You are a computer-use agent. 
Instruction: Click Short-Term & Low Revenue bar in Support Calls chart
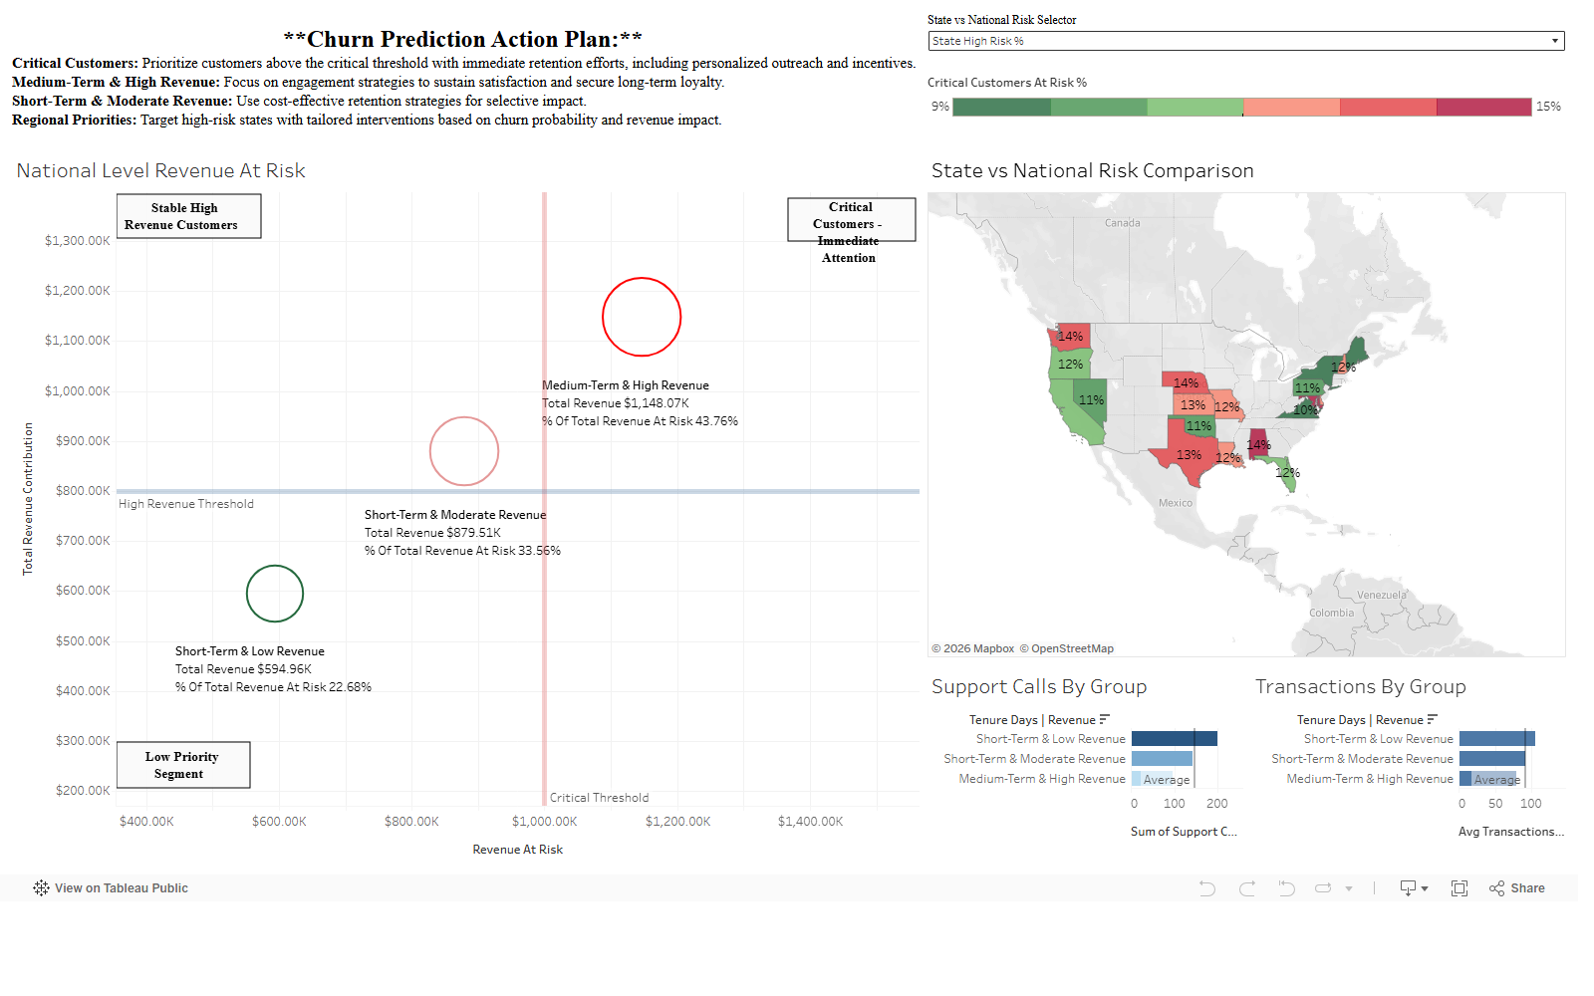point(1175,739)
